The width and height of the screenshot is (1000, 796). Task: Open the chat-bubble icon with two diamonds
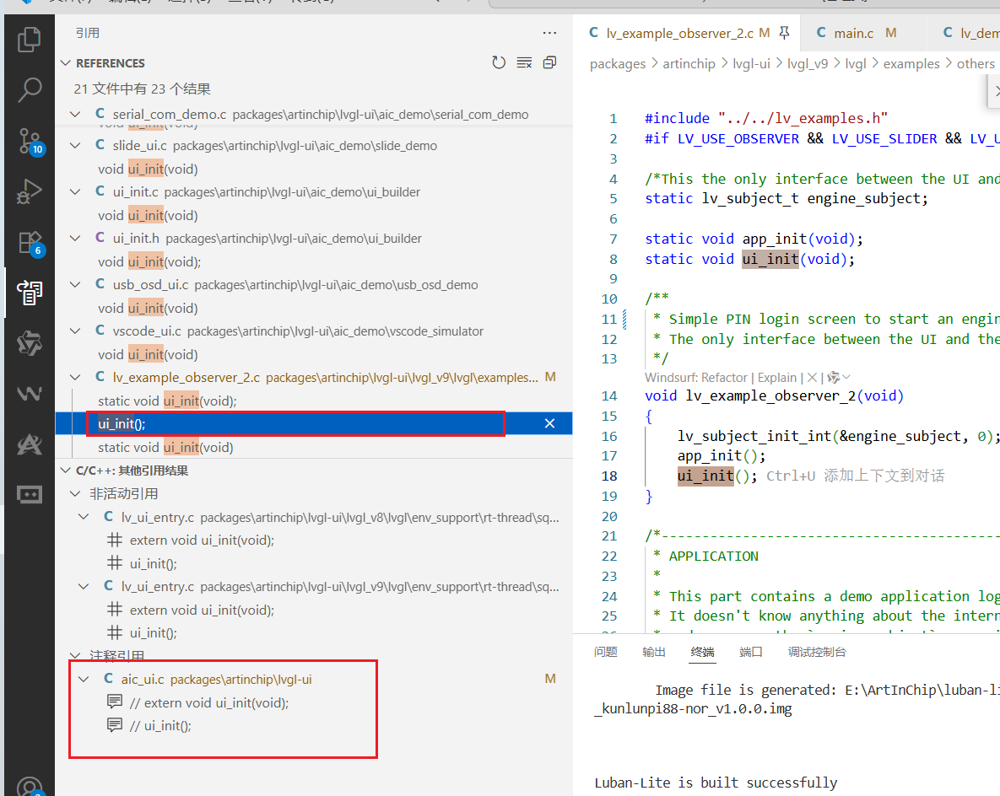coord(30,495)
